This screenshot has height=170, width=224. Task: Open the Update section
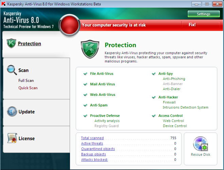tap(27, 112)
